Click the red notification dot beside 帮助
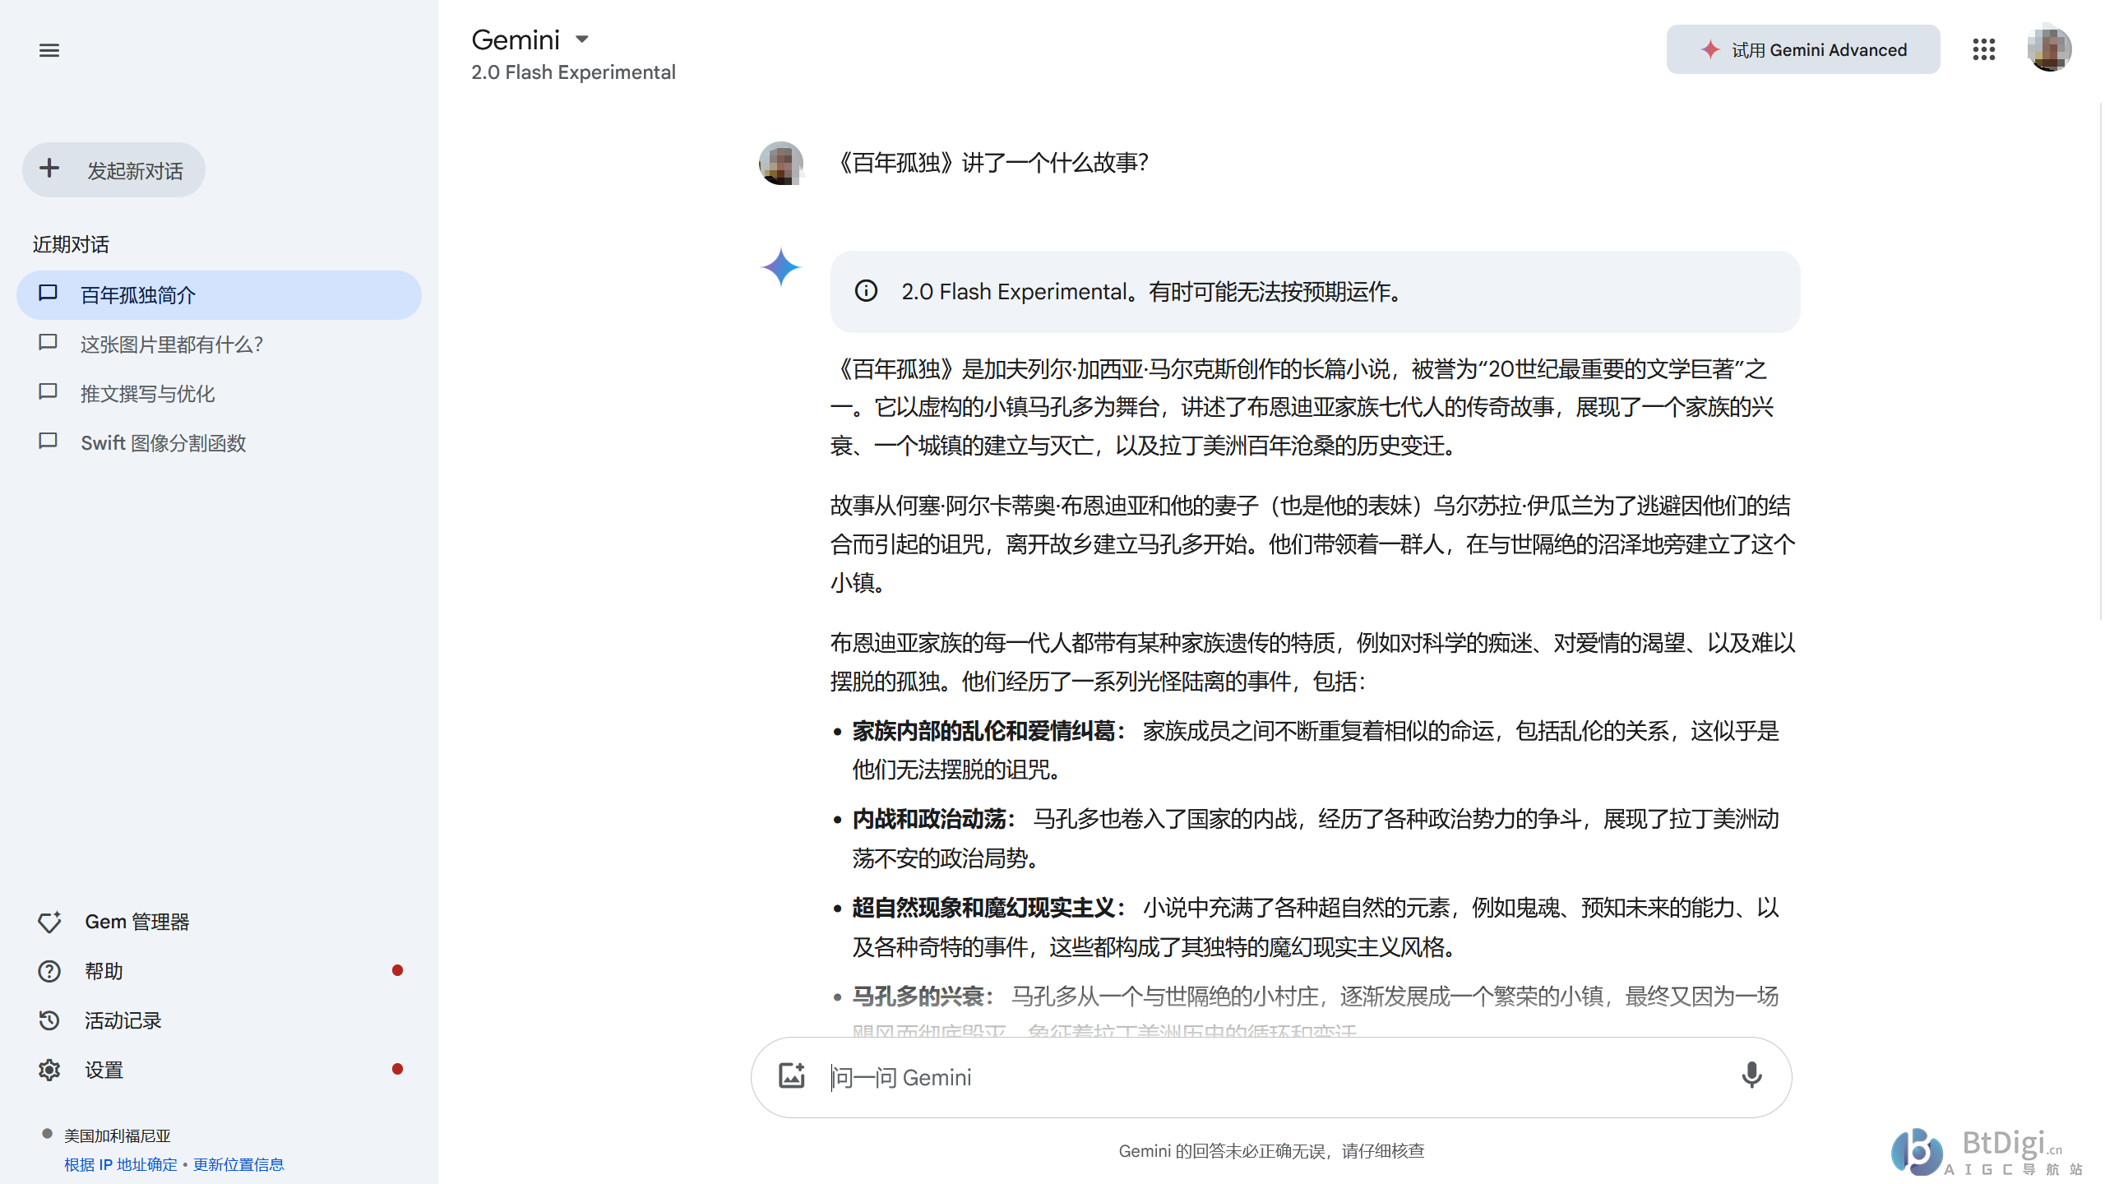This screenshot has width=2105, height=1184. (397, 970)
